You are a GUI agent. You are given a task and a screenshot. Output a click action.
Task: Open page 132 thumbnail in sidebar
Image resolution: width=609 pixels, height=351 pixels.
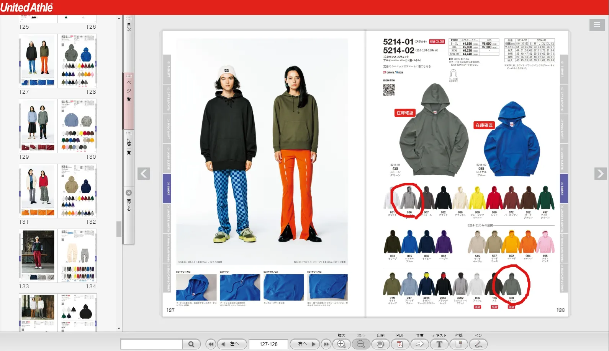(x=77, y=191)
